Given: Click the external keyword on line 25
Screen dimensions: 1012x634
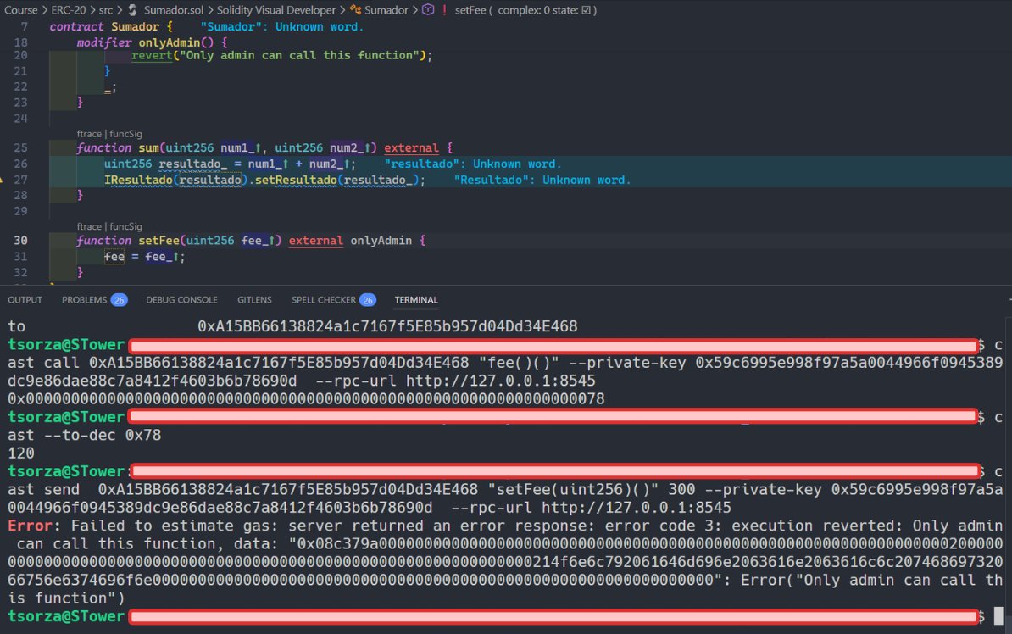Looking at the screenshot, I should [411, 147].
